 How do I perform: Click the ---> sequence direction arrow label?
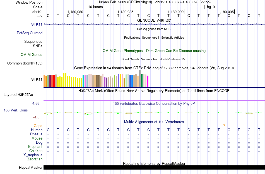point(39,16)
